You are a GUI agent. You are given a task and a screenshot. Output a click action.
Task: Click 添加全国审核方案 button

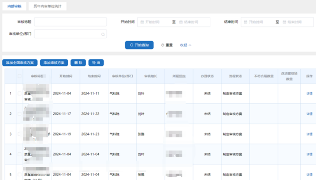20,63
